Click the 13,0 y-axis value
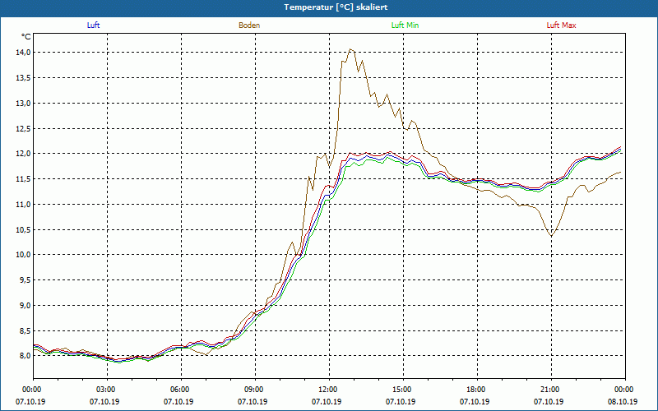The image size is (658, 411). [23, 104]
